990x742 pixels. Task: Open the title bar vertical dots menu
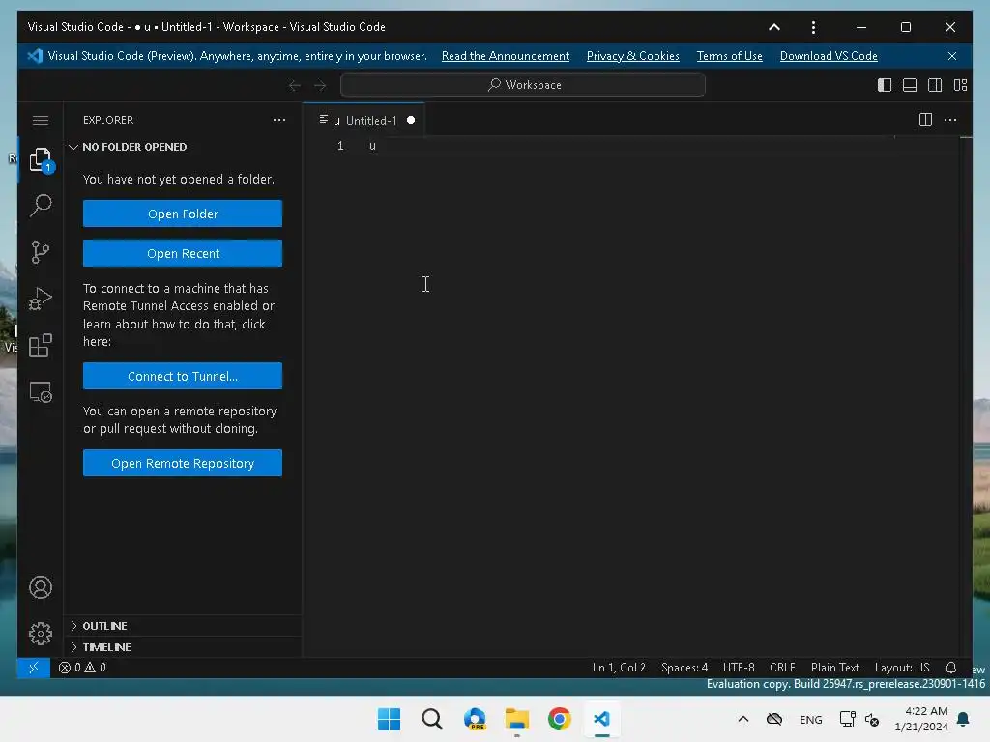pyautogui.click(x=813, y=27)
